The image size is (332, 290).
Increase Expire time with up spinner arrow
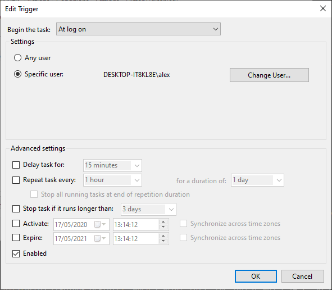(163, 236)
